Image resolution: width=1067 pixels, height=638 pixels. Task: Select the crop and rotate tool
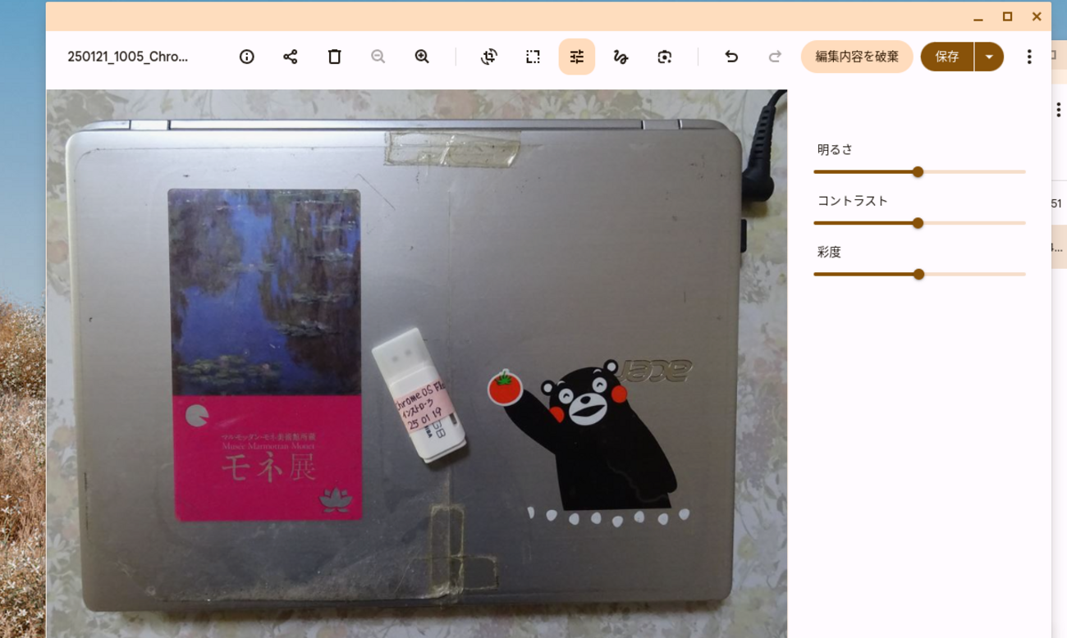[489, 57]
